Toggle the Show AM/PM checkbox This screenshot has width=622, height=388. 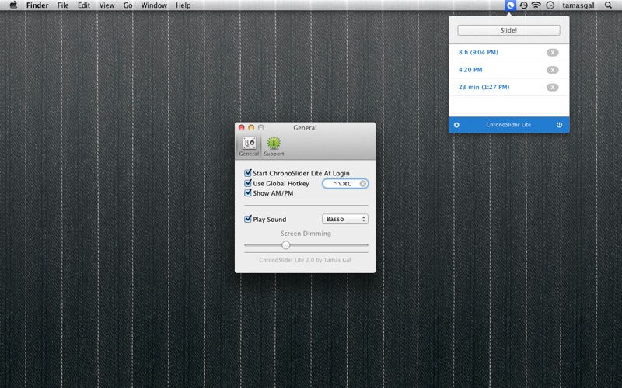(x=248, y=192)
